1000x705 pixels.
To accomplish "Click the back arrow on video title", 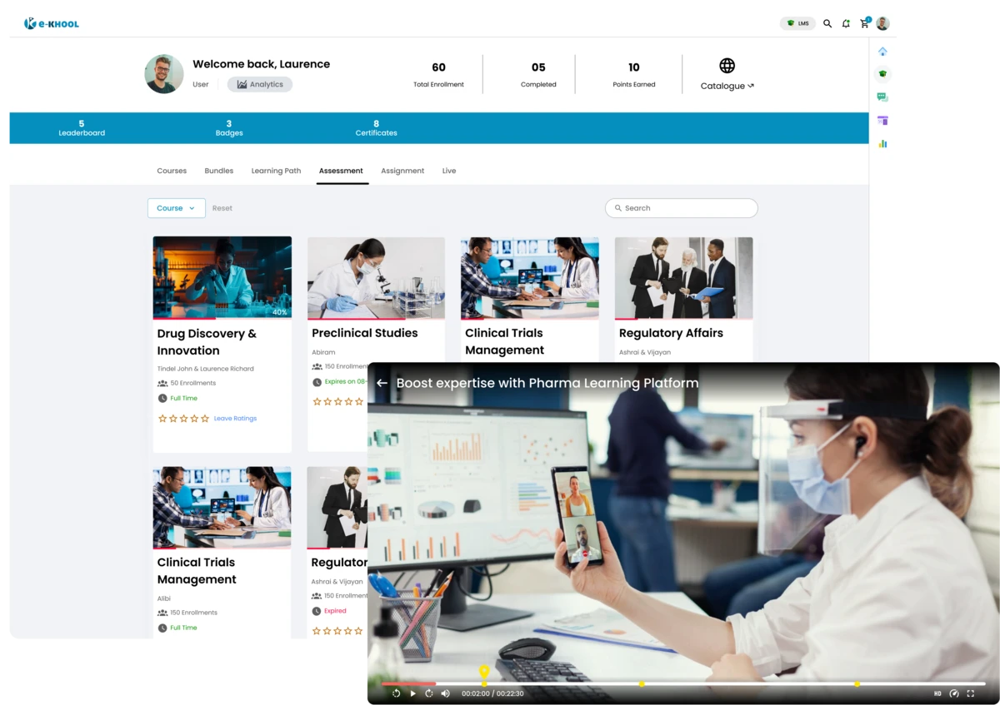I will (382, 383).
